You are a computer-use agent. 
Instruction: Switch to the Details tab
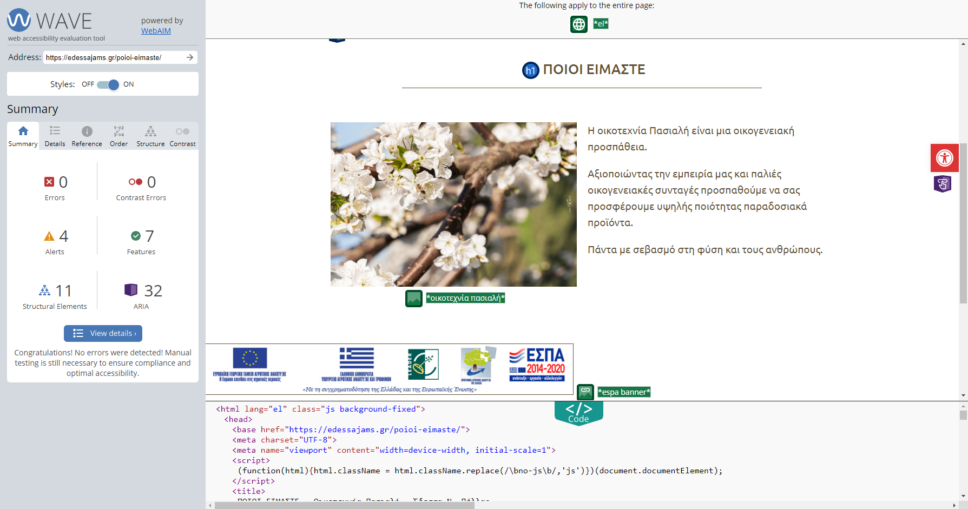[x=55, y=135]
